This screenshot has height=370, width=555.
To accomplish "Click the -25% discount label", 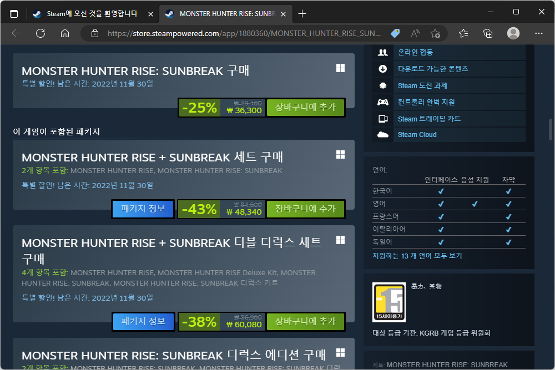I will pos(199,108).
